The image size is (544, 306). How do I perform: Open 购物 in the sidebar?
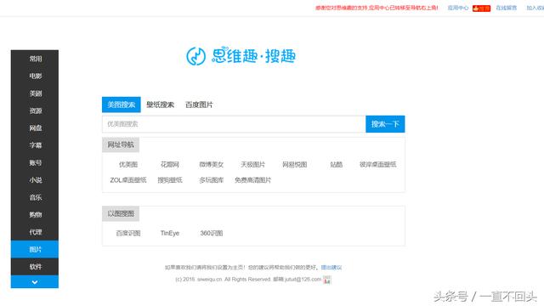tap(35, 215)
